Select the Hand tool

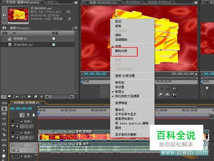pos(4,156)
